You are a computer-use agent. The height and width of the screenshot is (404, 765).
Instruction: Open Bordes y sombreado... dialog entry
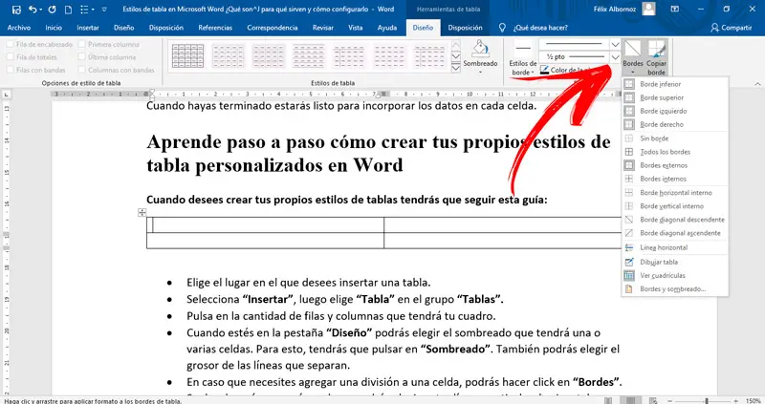click(675, 289)
